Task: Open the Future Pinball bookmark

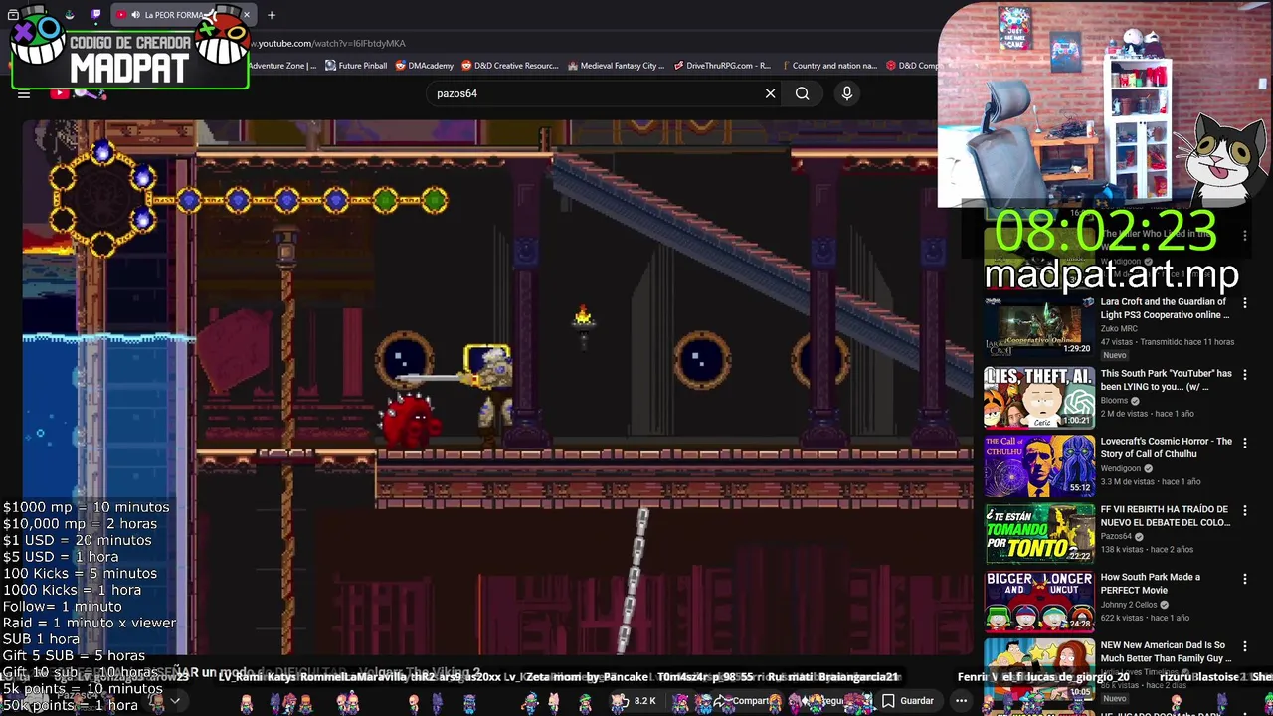Action: click(356, 66)
